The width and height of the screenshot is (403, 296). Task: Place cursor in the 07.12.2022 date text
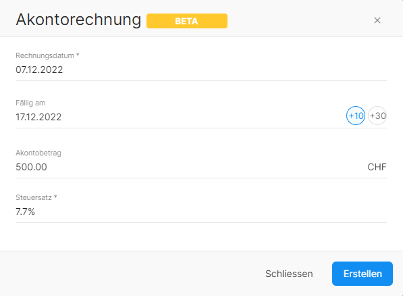click(x=39, y=70)
